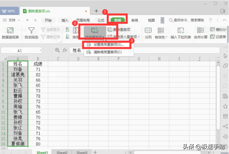Switch to the 公式 Formulas tab
The width and height of the screenshot is (229, 154).
pyautogui.click(x=101, y=20)
